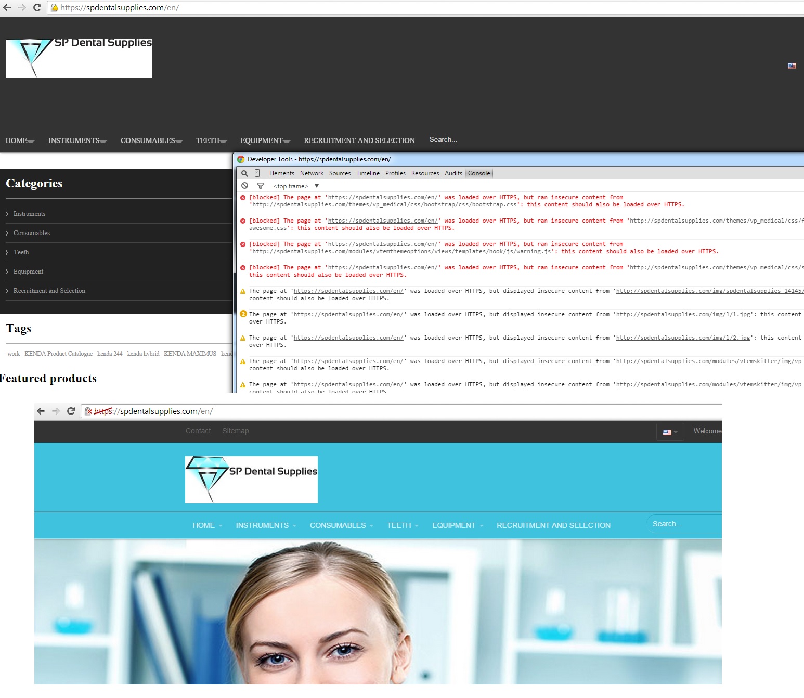Open the flag language dropdown on the blue page
804x698 pixels.
point(670,432)
